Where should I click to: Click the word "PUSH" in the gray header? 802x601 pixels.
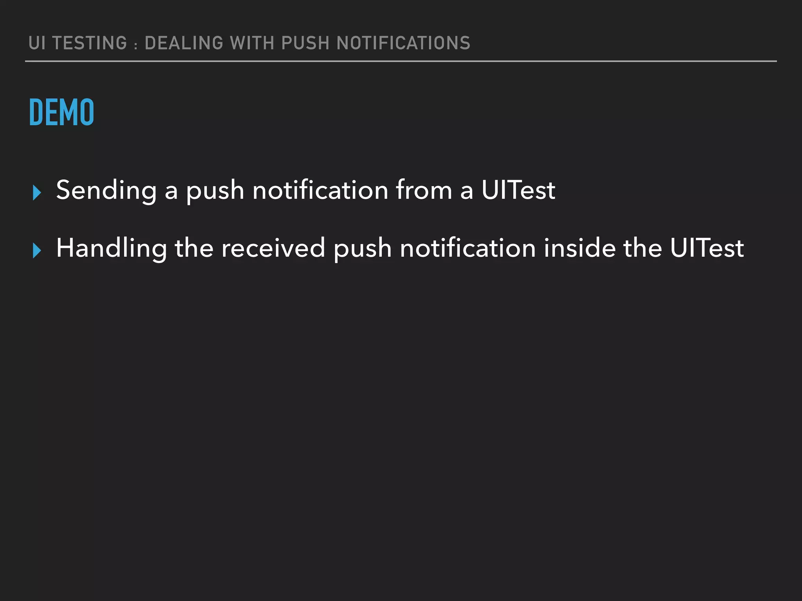[x=305, y=43]
